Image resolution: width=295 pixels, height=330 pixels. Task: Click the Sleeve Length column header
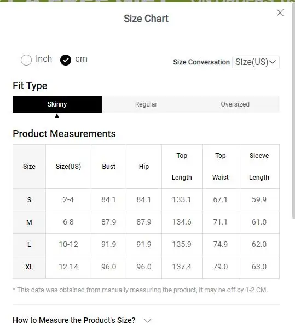pyautogui.click(x=259, y=167)
